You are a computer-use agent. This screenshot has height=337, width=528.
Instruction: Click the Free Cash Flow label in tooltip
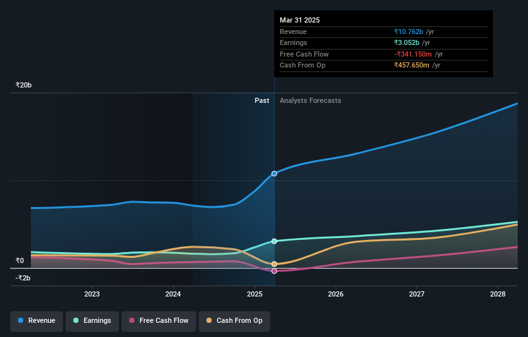click(304, 54)
